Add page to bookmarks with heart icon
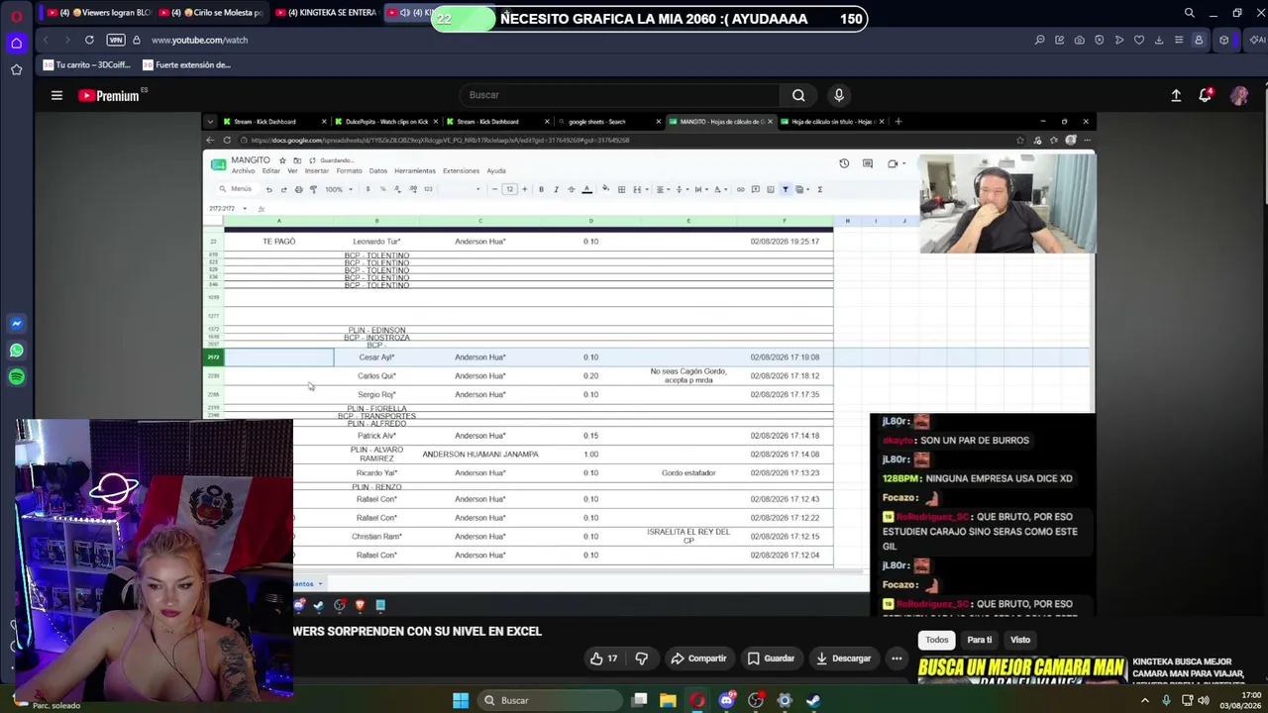The width and height of the screenshot is (1268, 713). pyautogui.click(x=1139, y=40)
